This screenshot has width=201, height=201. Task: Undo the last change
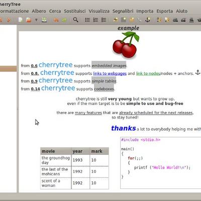tap(56, 20)
